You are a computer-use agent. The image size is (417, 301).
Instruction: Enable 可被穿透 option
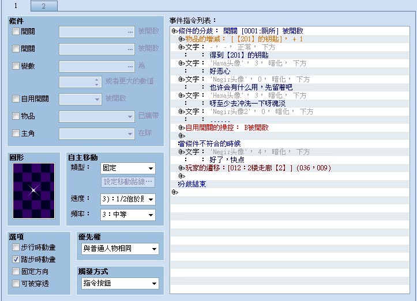(16, 284)
